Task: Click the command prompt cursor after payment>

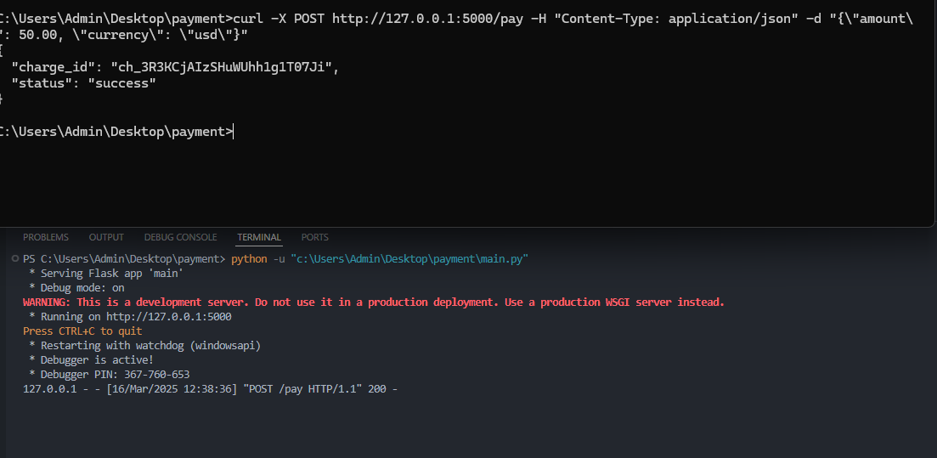Action: pyautogui.click(x=233, y=132)
